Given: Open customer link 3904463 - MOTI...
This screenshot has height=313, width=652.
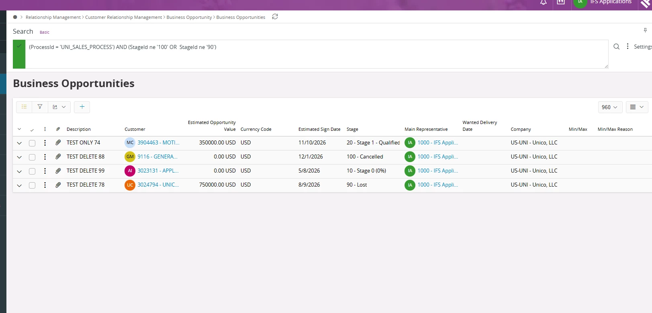Looking at the screenshot, I should click(158, 142).
